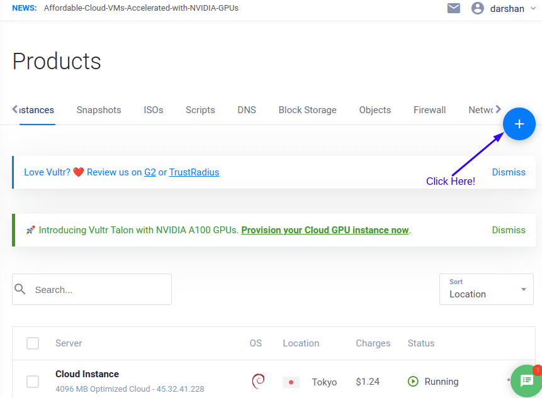
Task: Tick the select-all checkbox in table header
Action: point(33,343)
